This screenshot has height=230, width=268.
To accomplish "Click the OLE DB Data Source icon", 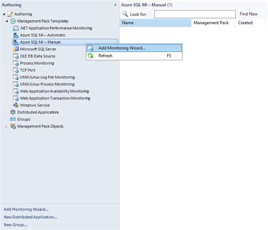I will (x=16, y=56).
